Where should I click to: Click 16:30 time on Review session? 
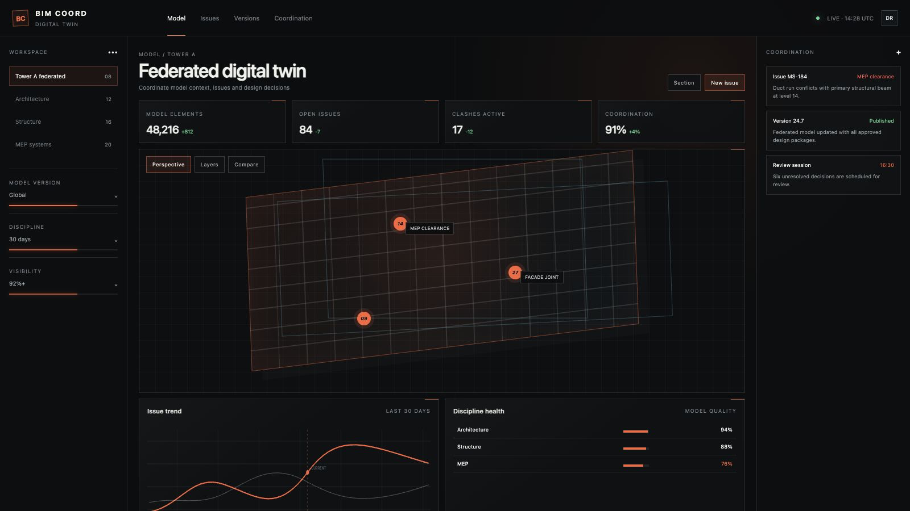point(887,165)
